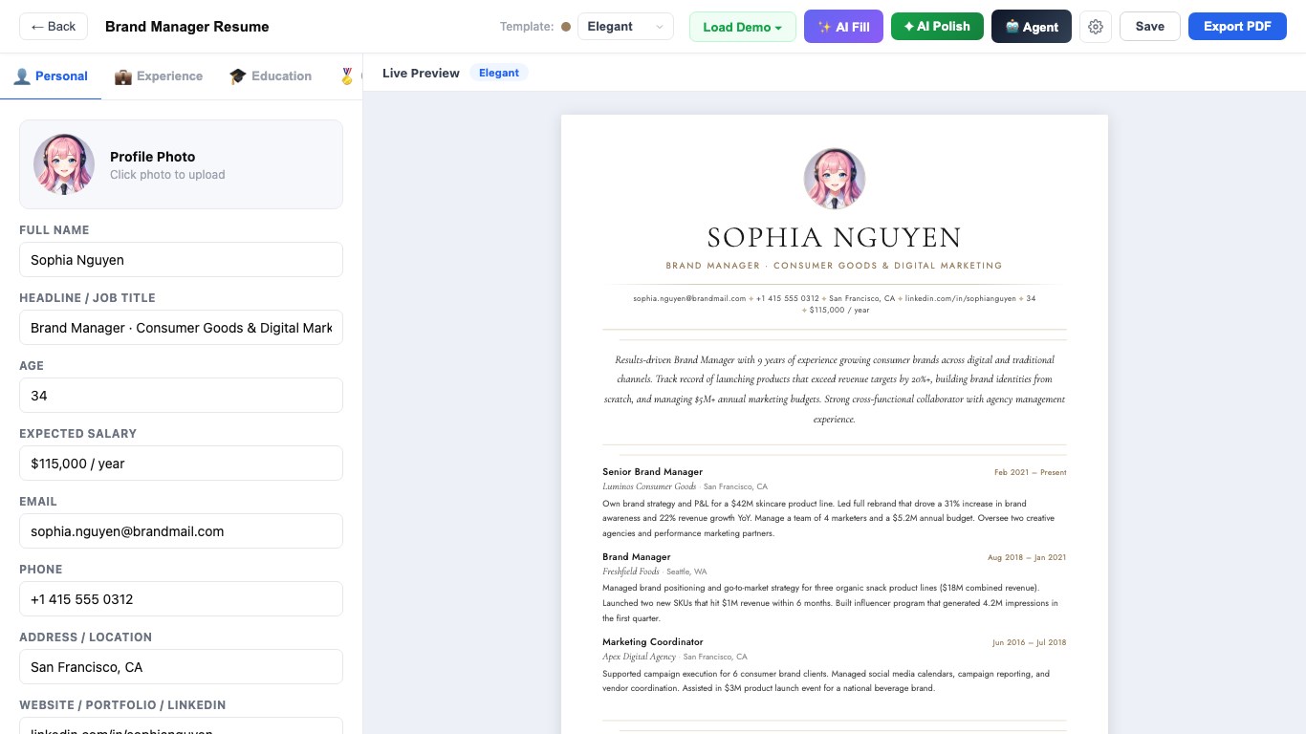
Task: Click the resume title 'Brand Manager Resume'
Action: [x=187, y=27]
